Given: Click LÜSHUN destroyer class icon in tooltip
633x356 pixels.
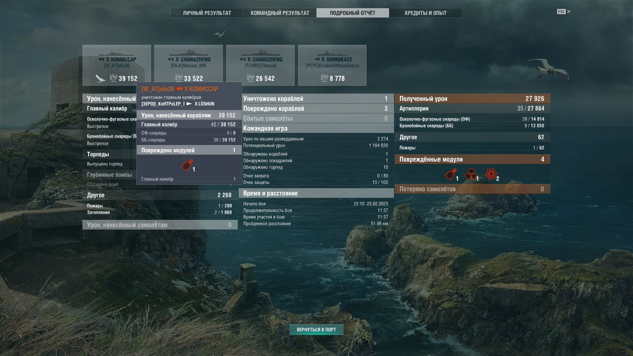Looking at the screenshot, I should point(189,104).
